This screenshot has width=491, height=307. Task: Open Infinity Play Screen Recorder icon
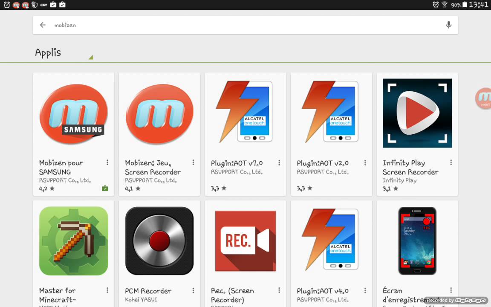coord(417,113)
